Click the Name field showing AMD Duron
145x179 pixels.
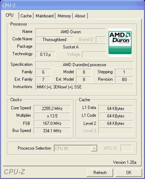click(x=71, y=32)
